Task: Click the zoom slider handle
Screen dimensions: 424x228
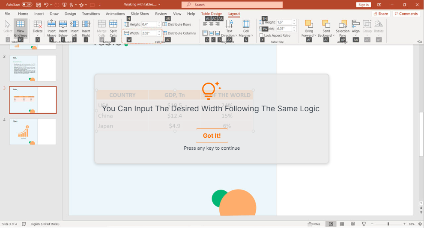Action: [x=388, y=224]
